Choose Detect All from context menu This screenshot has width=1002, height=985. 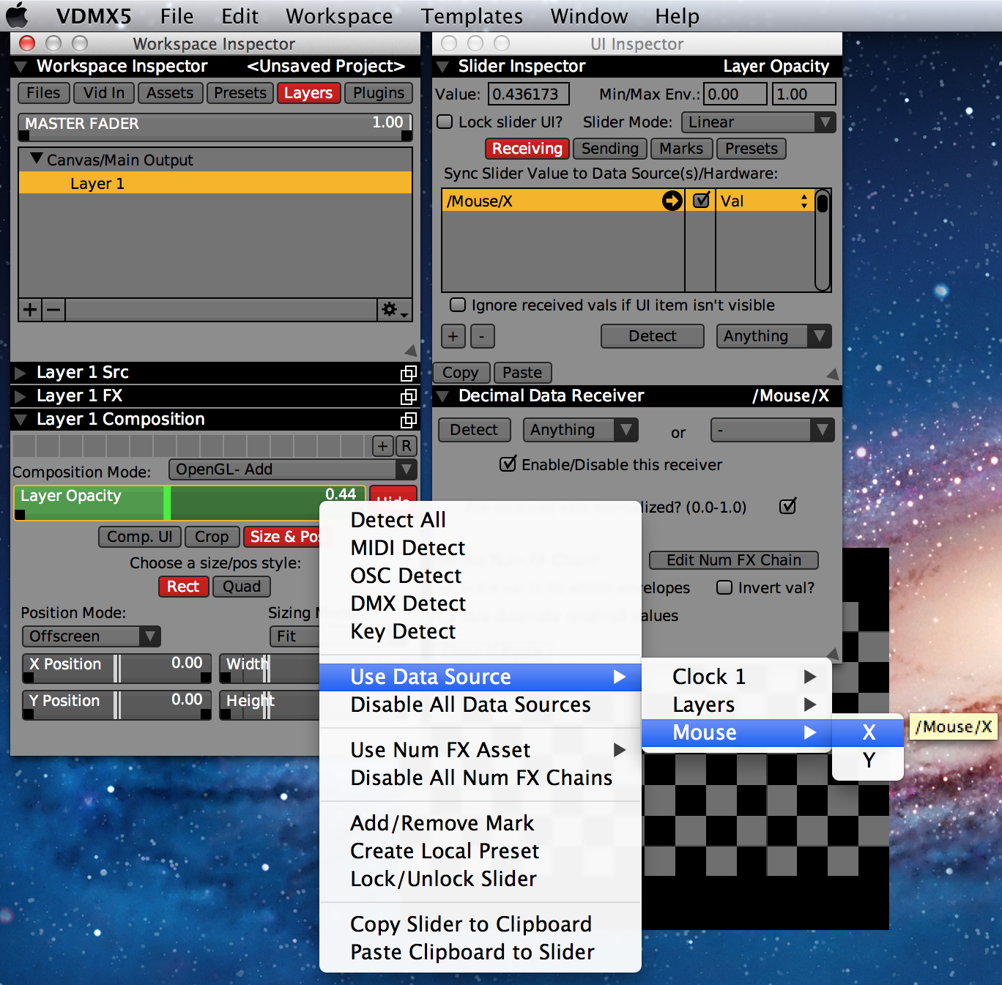[480, 520]
